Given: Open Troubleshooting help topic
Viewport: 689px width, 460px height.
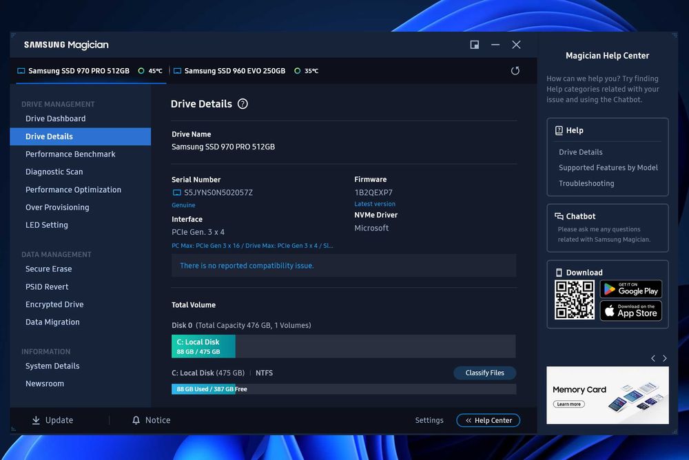Looking at the screenshot, I should pos(586,183).
